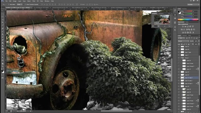Select the Move tool in the toolbox
201x113 pixels.
click(3, 11)
